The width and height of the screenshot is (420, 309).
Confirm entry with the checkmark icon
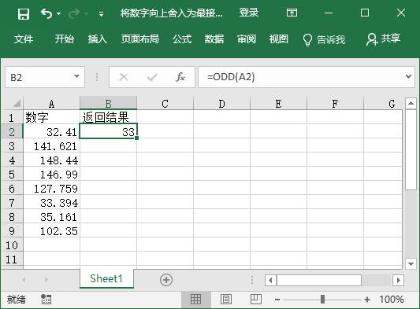[x=152, y=78]
